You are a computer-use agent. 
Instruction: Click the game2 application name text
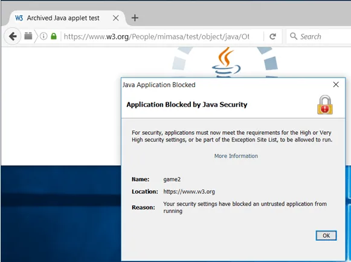pos(172,180)
